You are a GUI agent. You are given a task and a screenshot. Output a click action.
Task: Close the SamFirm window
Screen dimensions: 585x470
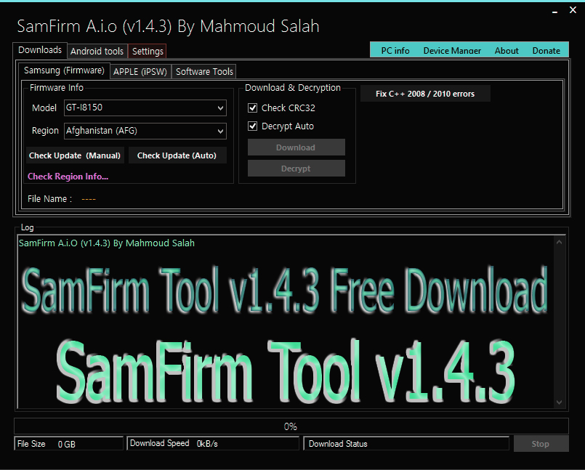tap(573, 10)
